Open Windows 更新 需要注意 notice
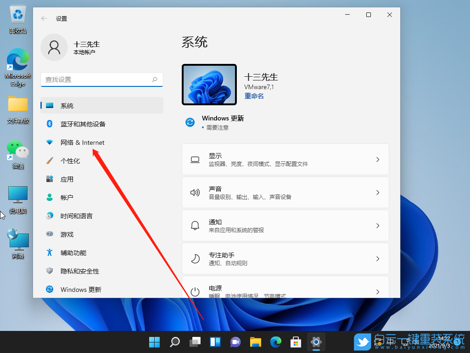This screenshot has width=470, height=353. click(223, 122)
